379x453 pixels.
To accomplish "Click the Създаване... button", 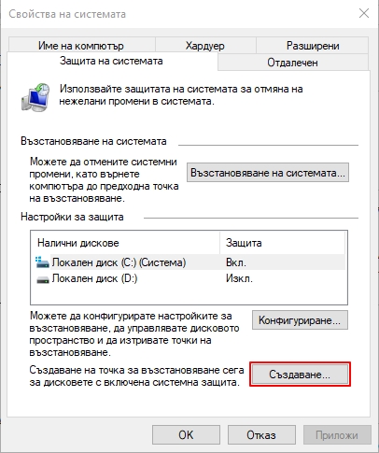I will (x=300, y=375).
